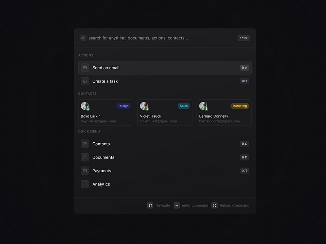
Task: Select Bernard Donnelly's contact card
Action: coord(224,112)
